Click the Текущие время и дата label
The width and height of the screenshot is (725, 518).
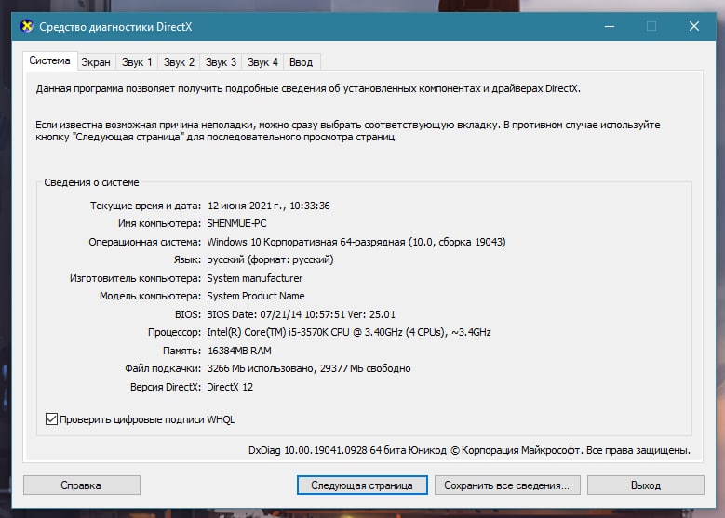pyautogui.click(x=145, y=206)
